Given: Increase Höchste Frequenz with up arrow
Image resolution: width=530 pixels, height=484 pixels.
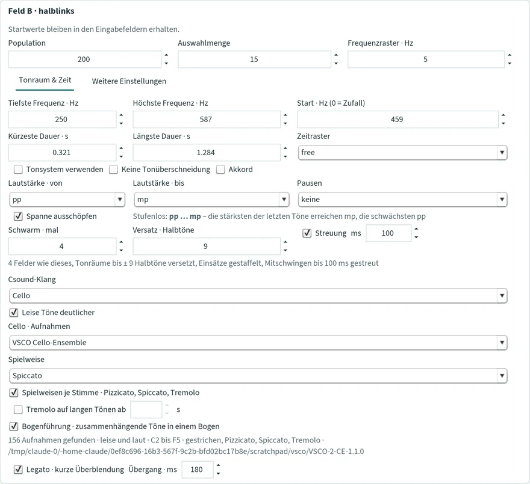Looking at the screenshot, I should coord(285,115).
